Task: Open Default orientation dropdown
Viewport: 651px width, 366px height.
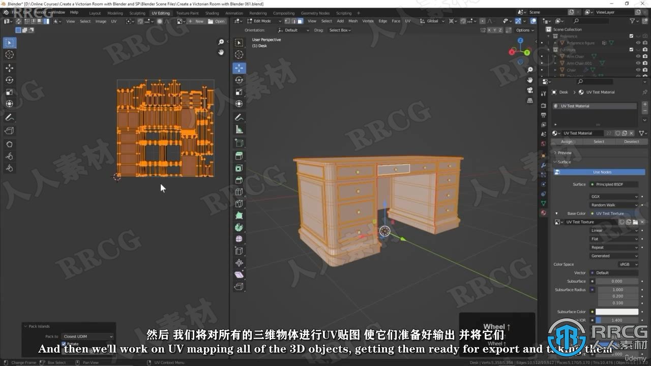Action: (294, 30)
